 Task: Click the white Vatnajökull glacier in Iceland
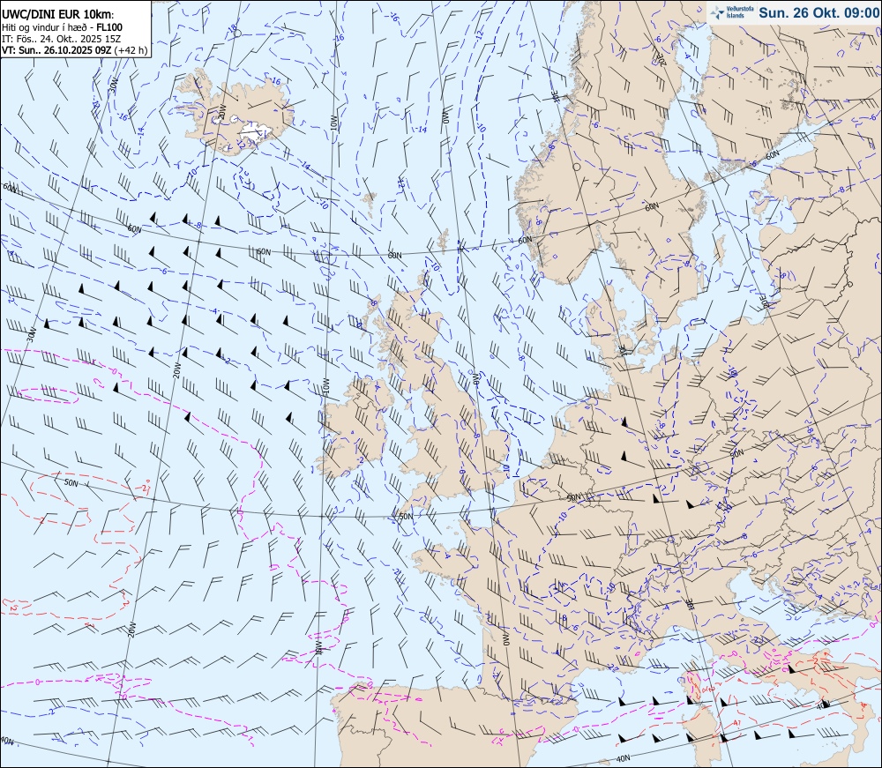pos(257,133)
